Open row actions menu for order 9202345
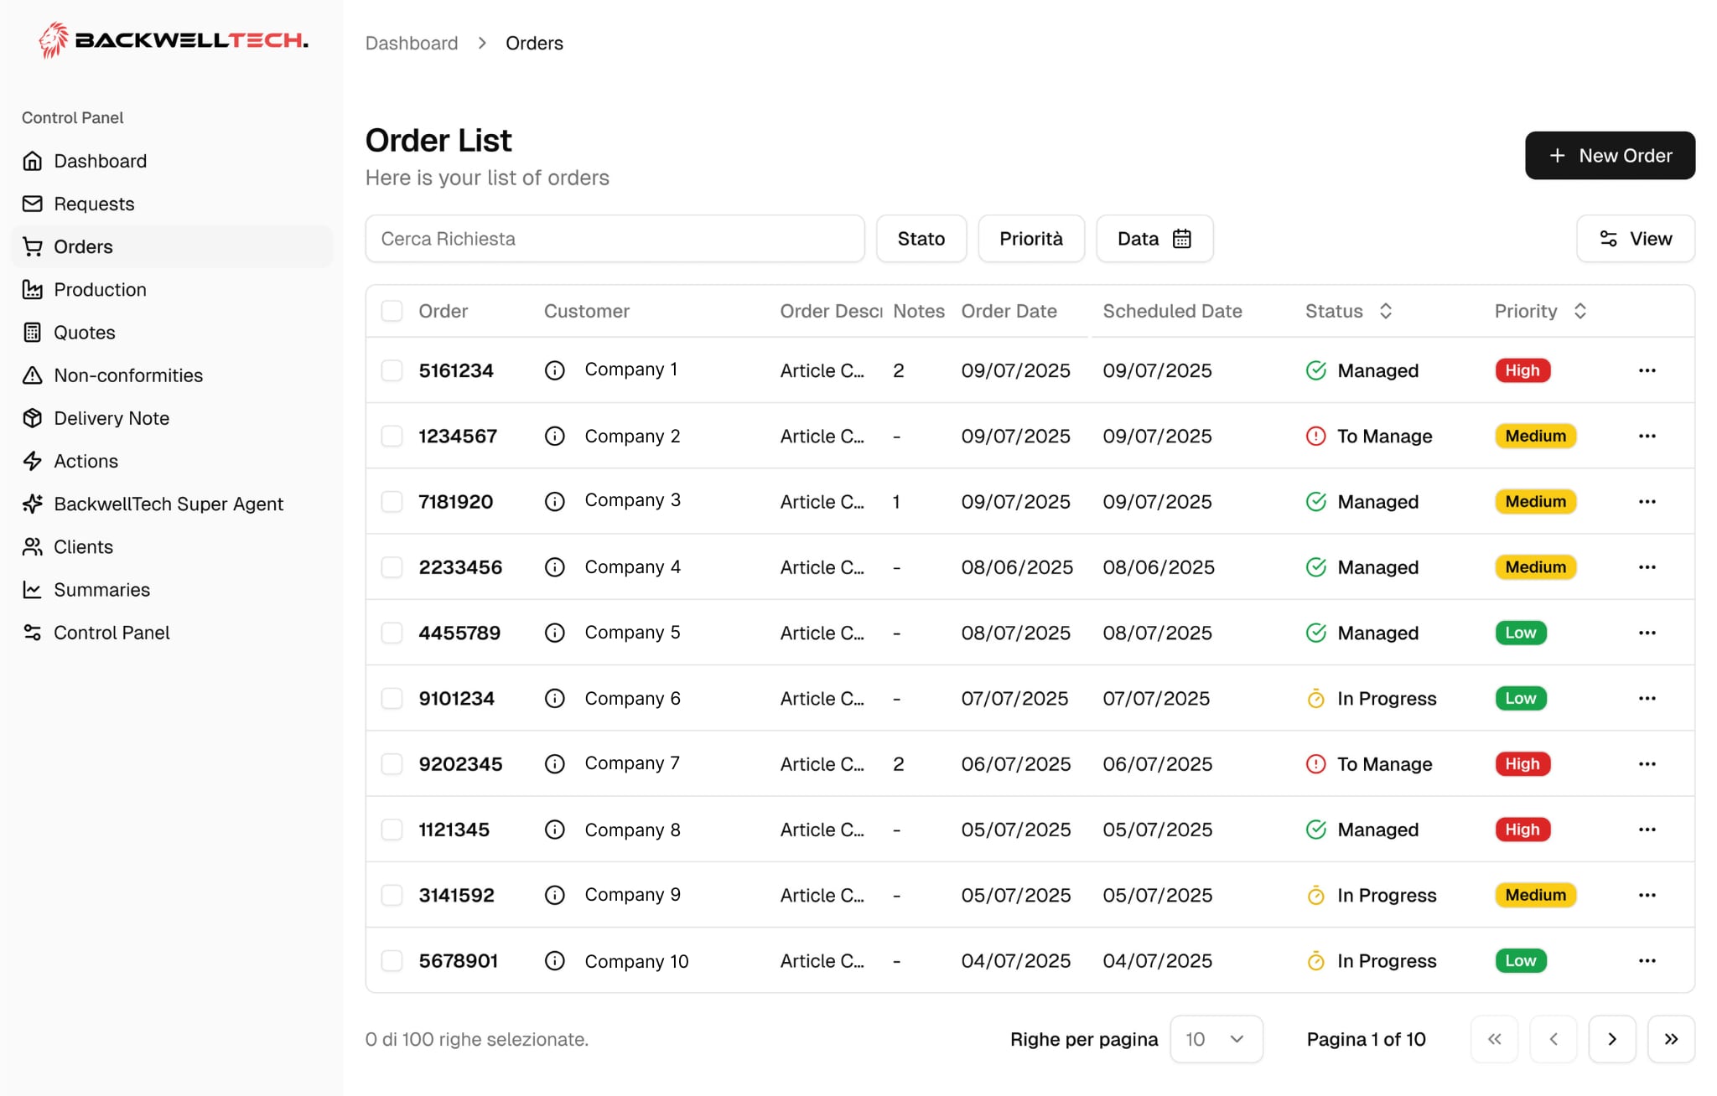1717x1096 pixels. (1647, 763)
